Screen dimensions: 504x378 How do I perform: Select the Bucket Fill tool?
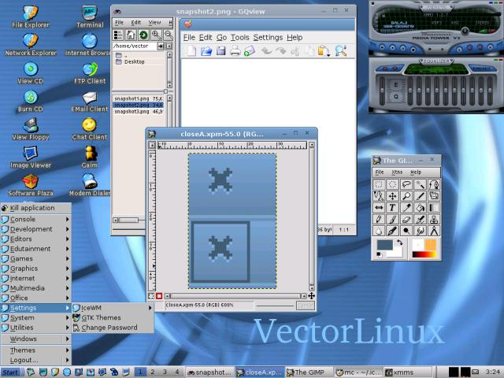point(420,208)
